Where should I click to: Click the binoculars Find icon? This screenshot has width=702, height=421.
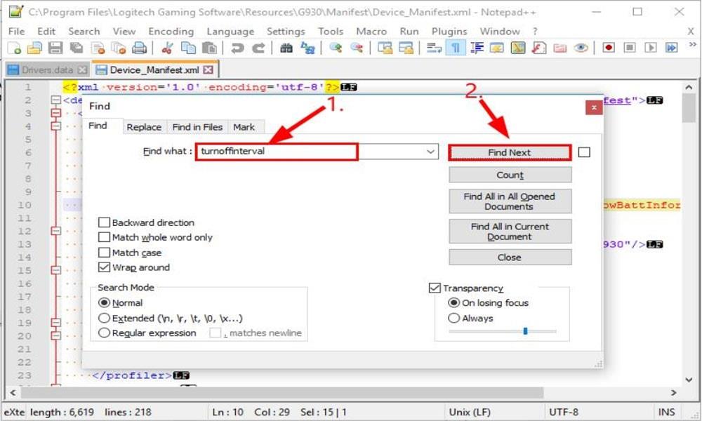[x=286, y=48]
